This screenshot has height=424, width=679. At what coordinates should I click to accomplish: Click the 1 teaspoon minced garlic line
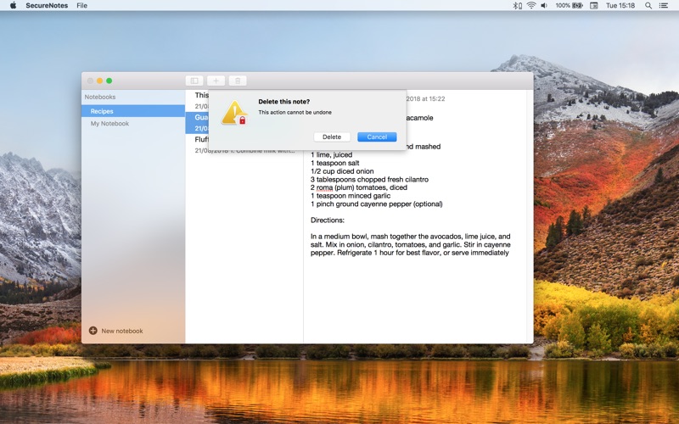pos(351,196)
